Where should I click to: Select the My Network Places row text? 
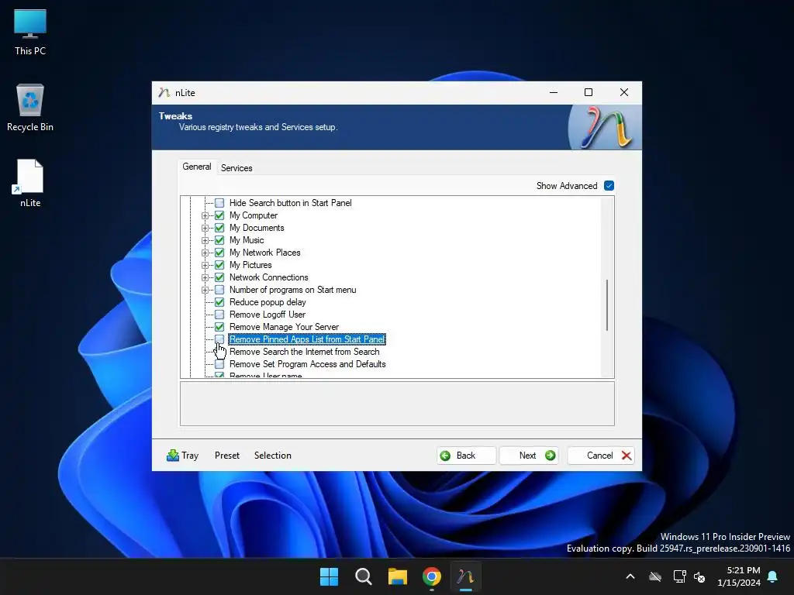click(265, 253)
